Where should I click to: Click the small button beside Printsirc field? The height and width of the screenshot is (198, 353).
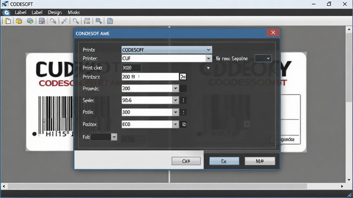[183, 77]
